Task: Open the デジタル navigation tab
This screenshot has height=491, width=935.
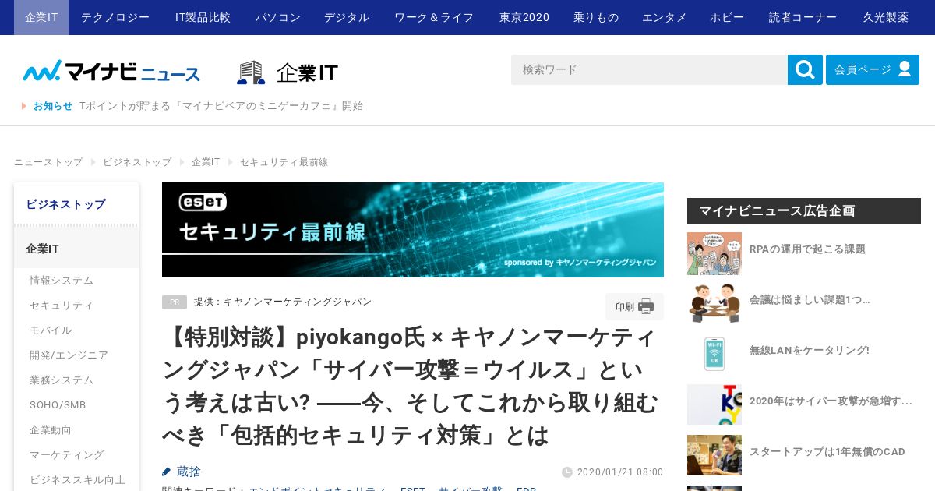Action: [347, 17]
